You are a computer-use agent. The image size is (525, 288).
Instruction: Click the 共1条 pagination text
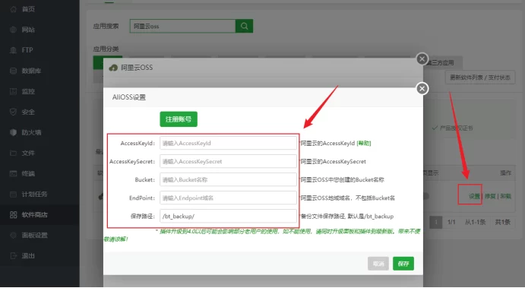click(502, 223)
